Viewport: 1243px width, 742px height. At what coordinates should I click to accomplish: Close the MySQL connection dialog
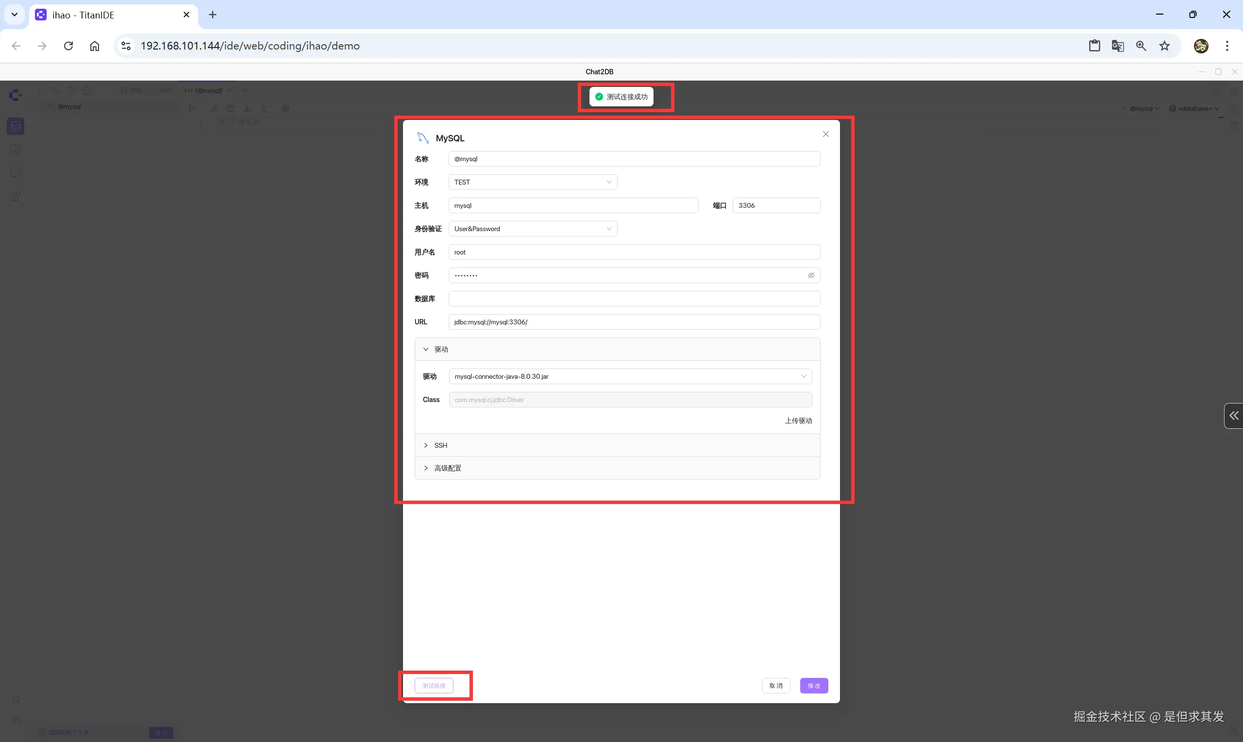tap(825, 134)
